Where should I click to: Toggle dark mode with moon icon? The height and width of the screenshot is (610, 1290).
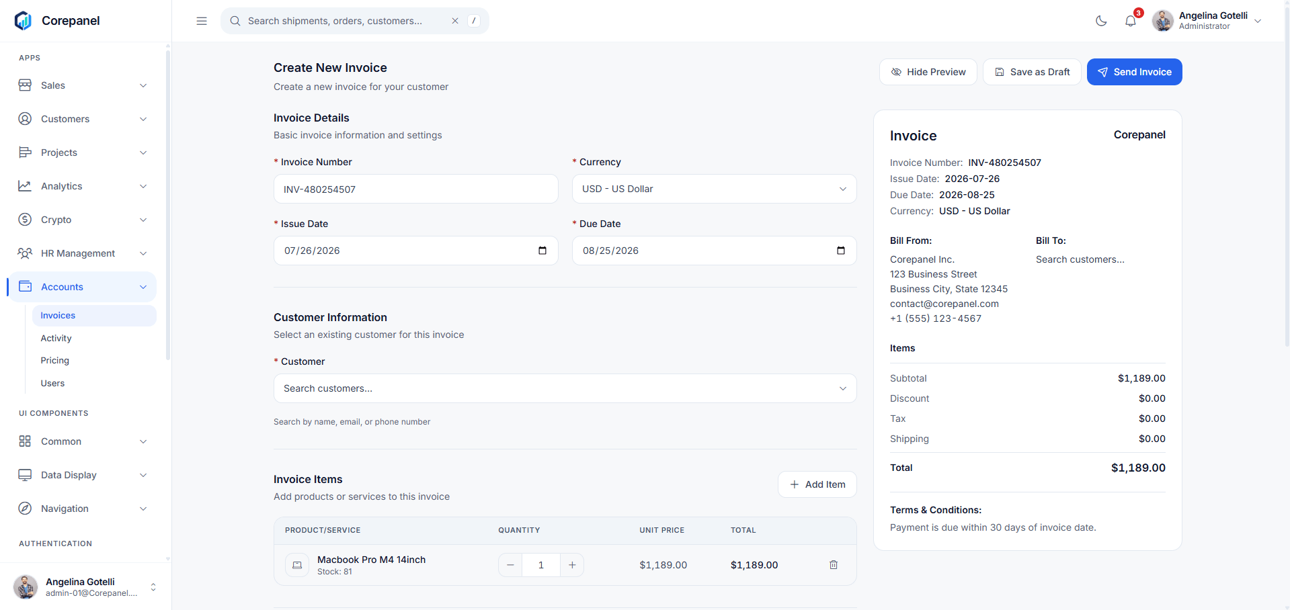[x=1101, y=21]
